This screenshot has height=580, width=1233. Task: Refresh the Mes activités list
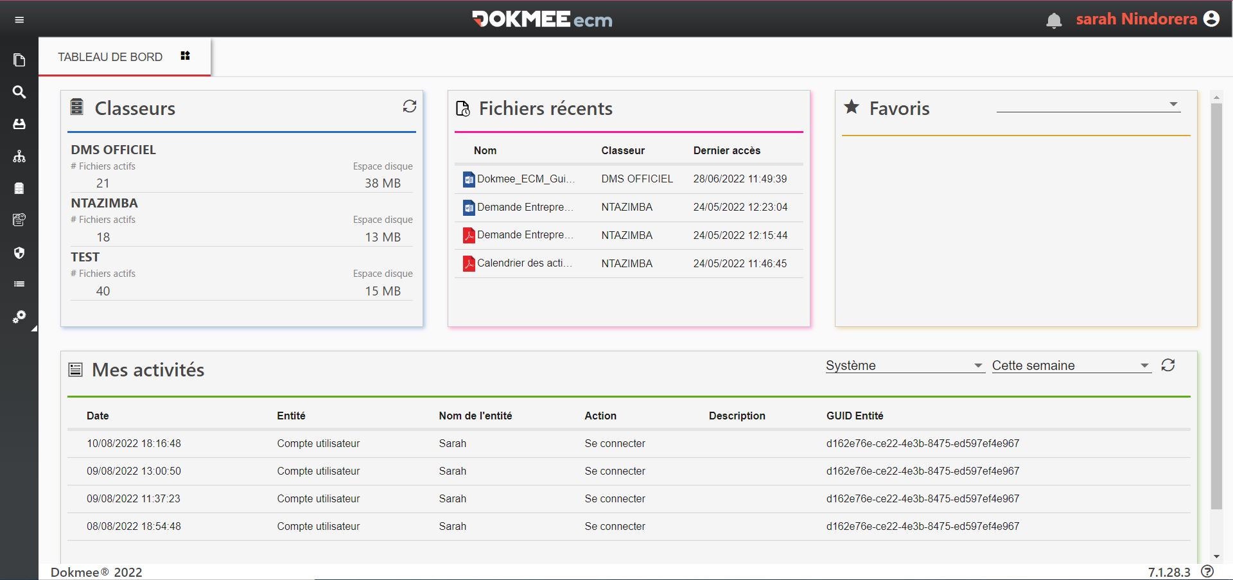point(1167,365)
